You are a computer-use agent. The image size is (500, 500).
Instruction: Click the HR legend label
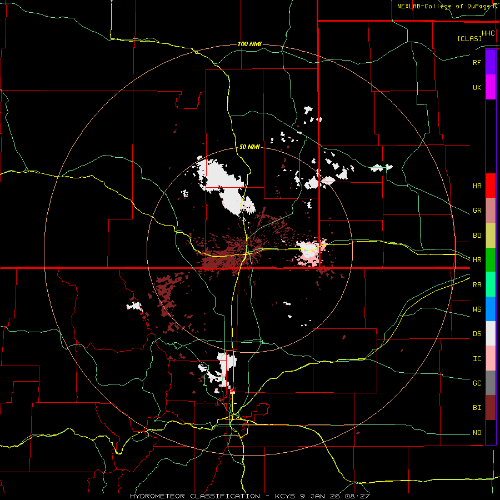(477, 260)
